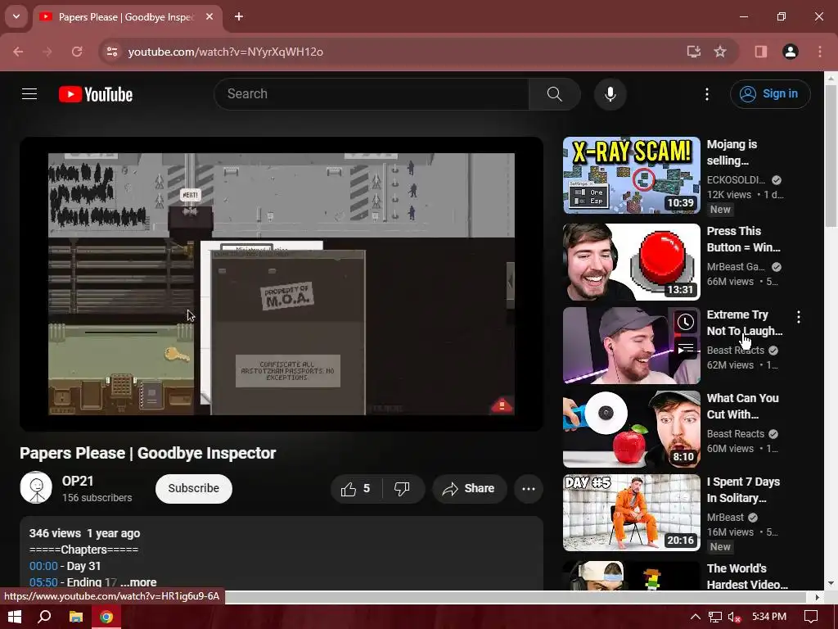
Task: Like the video with thumbs up
Action: click(x=356, y=488)
